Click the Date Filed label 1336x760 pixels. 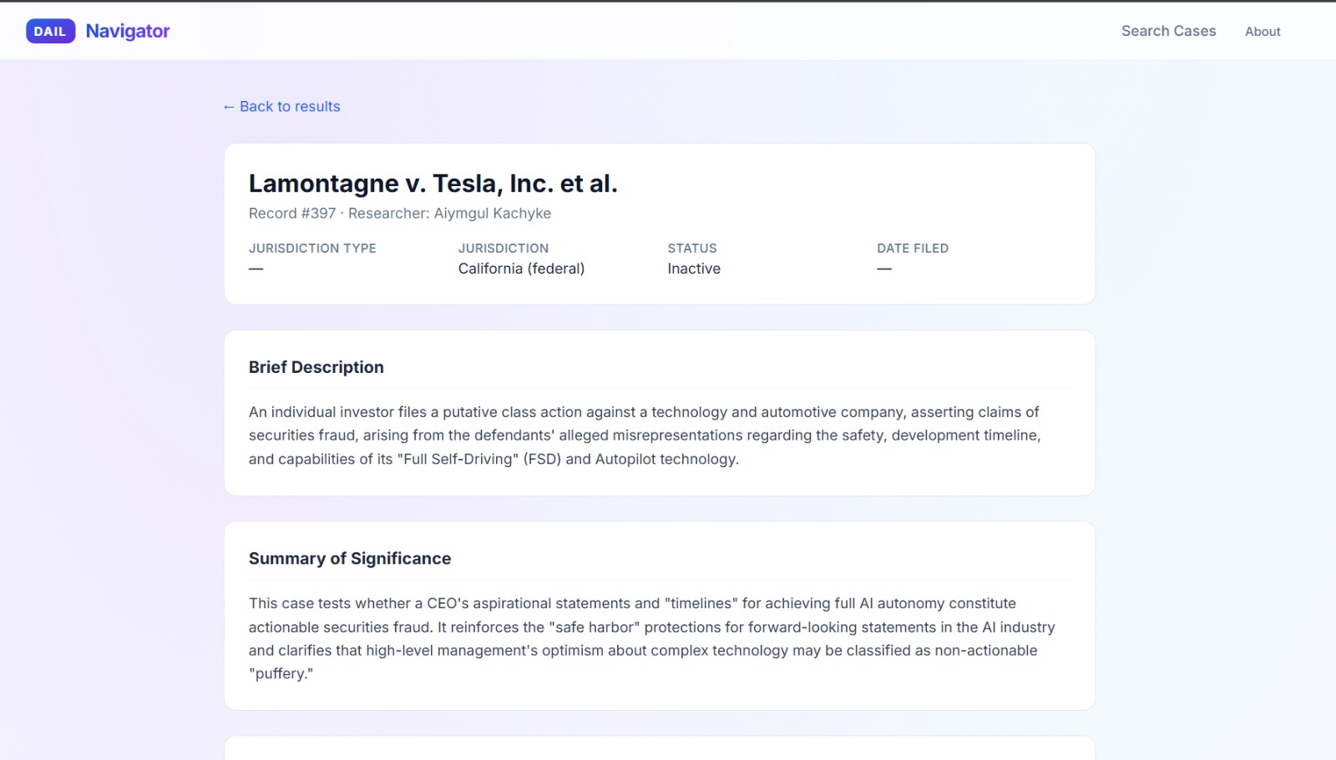pos(913,249)
